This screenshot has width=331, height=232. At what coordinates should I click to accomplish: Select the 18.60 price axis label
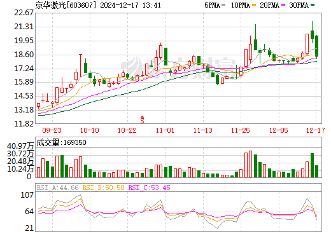pyautogui.click(x=24, y=55)
